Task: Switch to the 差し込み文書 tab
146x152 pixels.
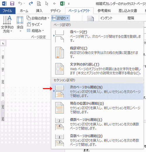Action: pyautogui.click(x=128, y=11)
